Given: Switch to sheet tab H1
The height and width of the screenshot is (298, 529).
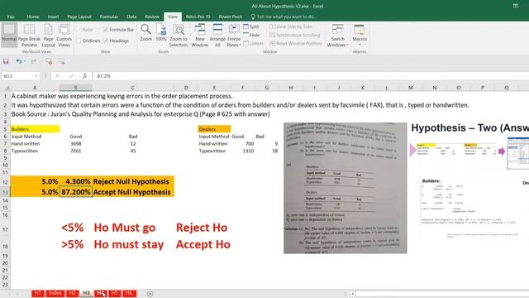Looking at the screenshot, I should click(38, 293).
